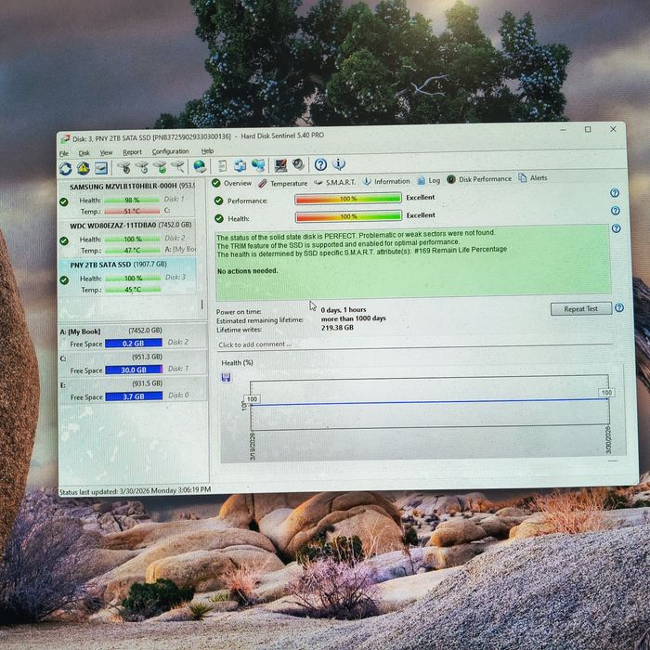Click the network computers toolbar icon
Screen dimensions: 650x650
point(258,165)
